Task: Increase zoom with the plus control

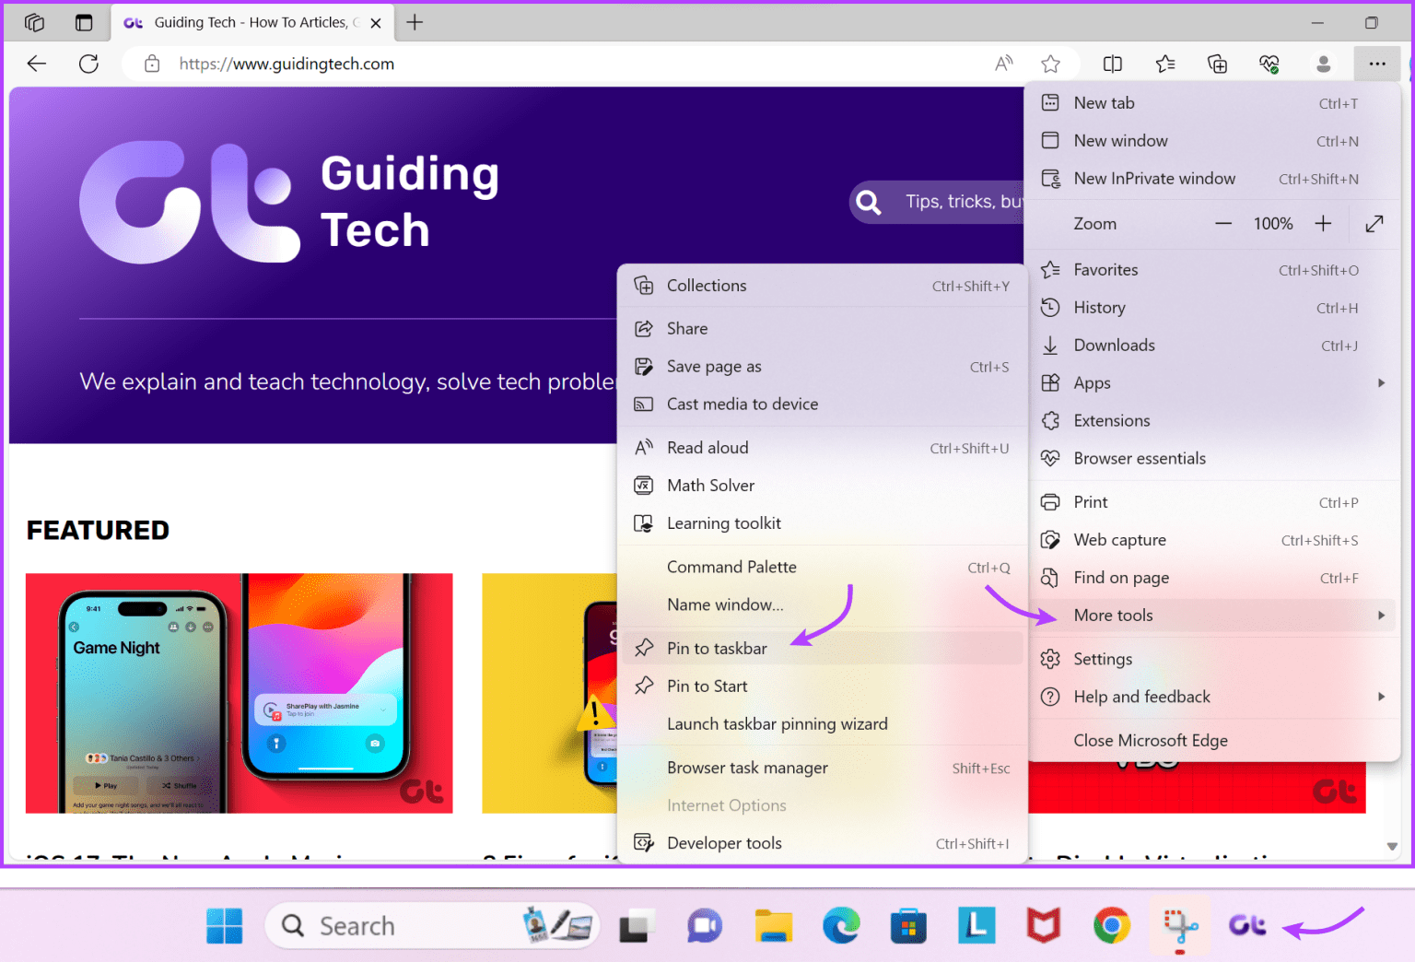Action: click(1323, 223)
